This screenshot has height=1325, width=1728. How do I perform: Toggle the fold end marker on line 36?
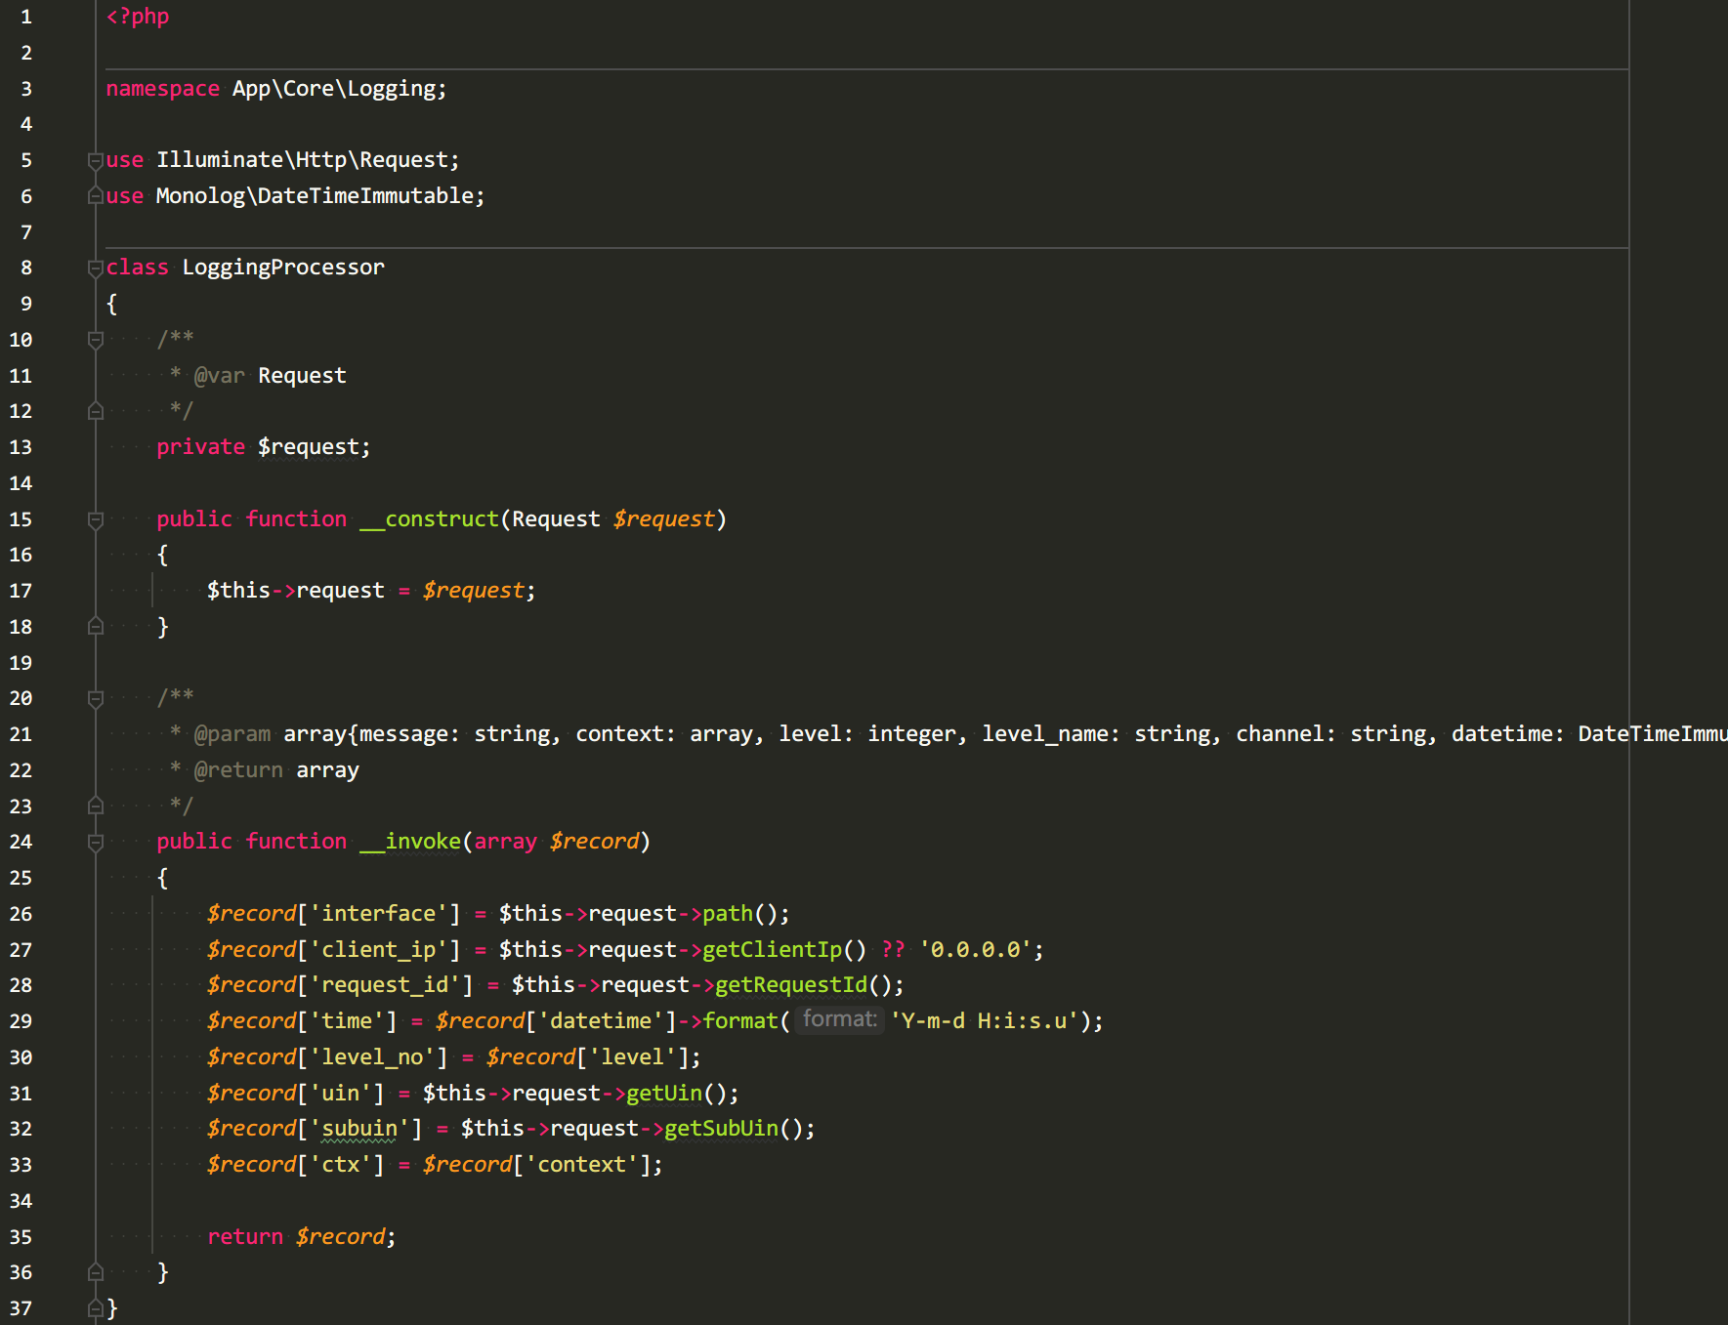coord(96,1272)
